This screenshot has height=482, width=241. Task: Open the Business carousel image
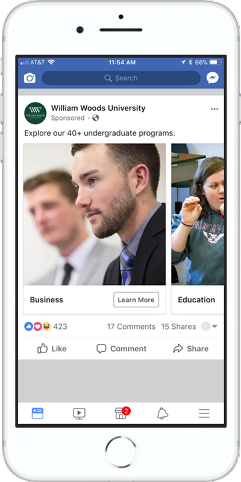95,214
